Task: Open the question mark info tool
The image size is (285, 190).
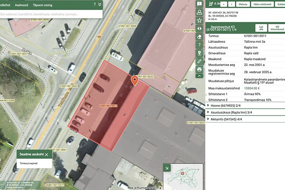Action: pyautogui.click(x=199, y=45)
